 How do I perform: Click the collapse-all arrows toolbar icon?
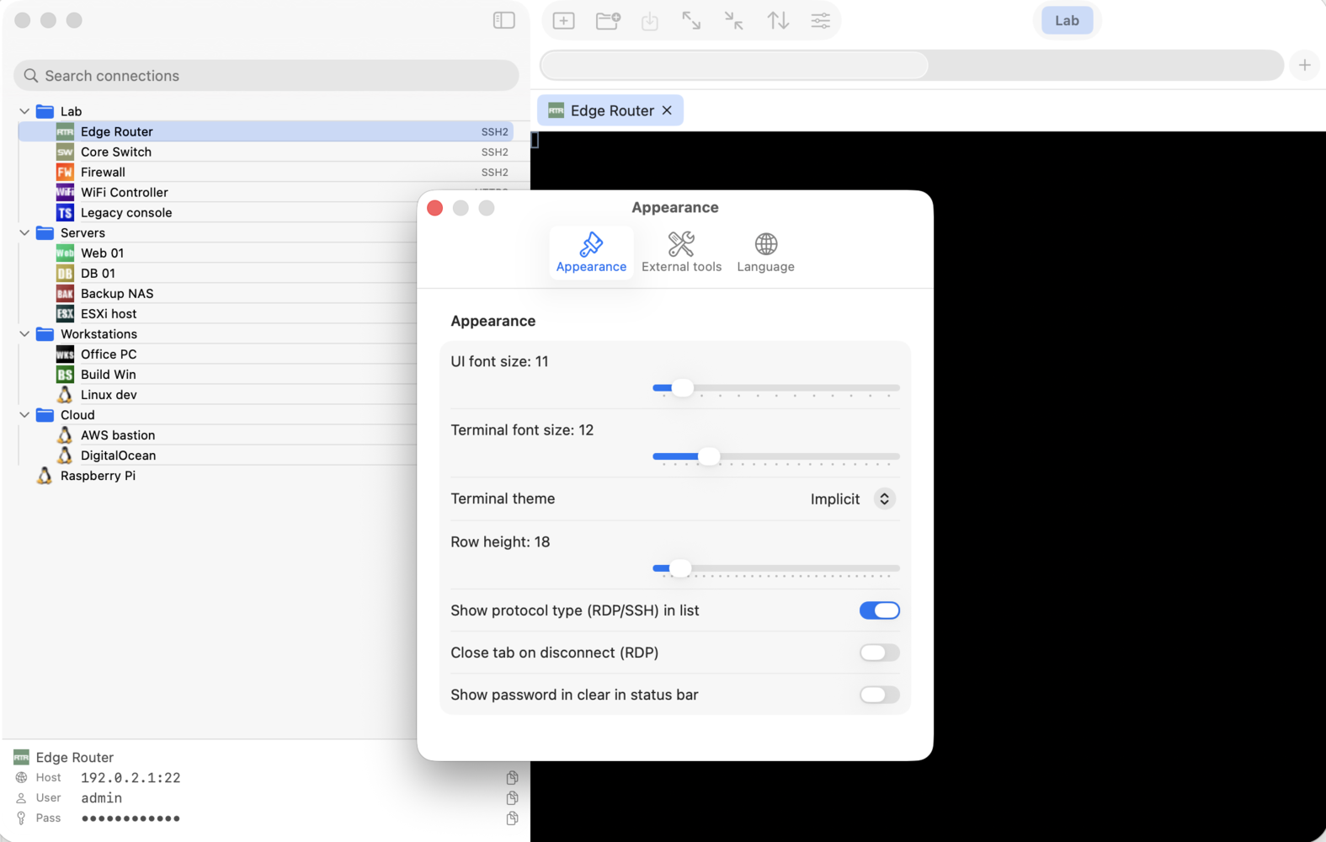click(x=734, y=21)
